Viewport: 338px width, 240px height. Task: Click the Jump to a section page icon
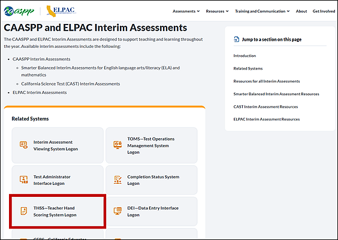237,39
